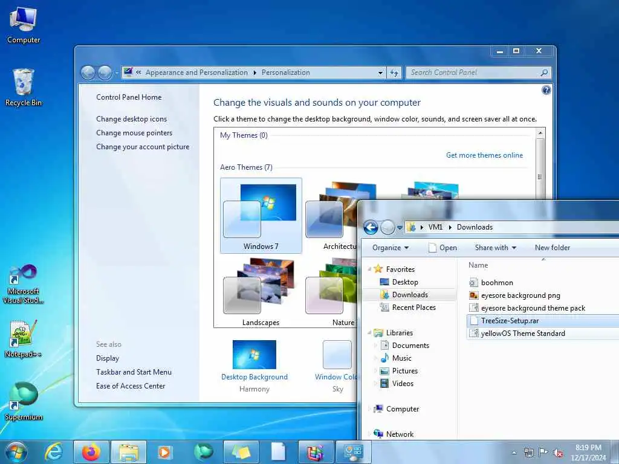Screen dimensions: 619x464
Task: Select the Architecture theme
Action: (x=331, y=216)
